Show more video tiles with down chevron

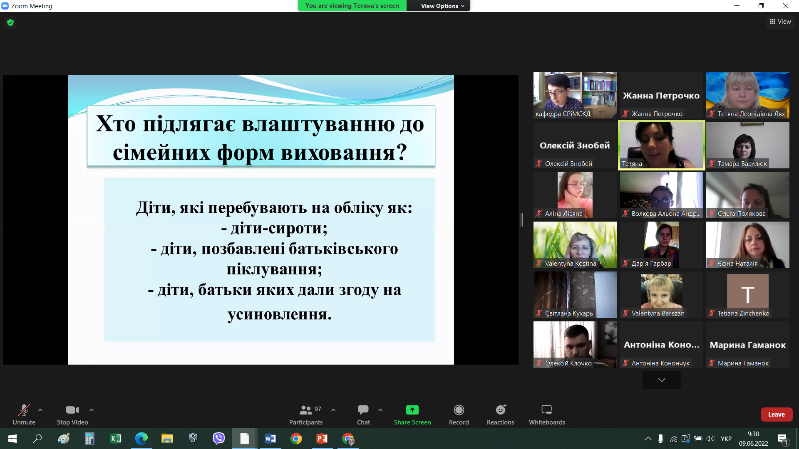661,380
